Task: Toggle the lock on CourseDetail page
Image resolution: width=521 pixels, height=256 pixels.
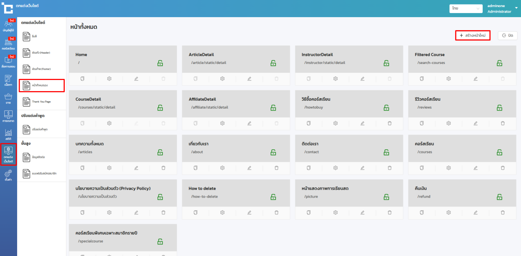Action: coord(160,108)
